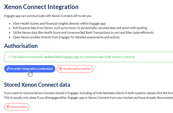Click the trash icon beside revoke authorisation
This screenshot has width=173, height=113.
click(61, 69)
